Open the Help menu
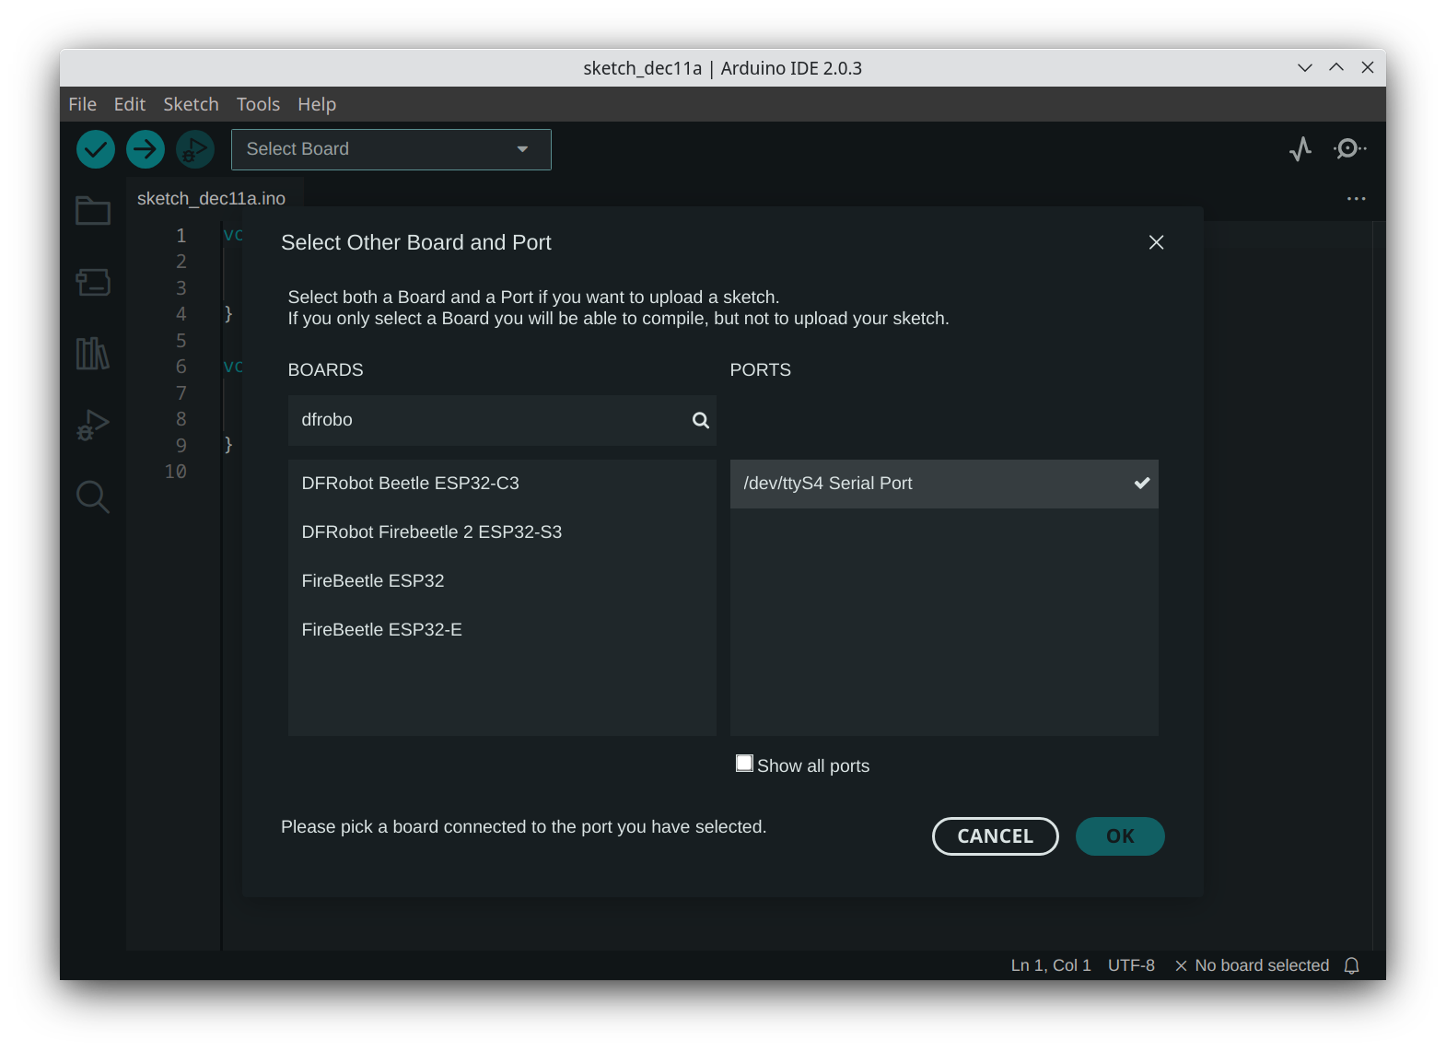 317,104
